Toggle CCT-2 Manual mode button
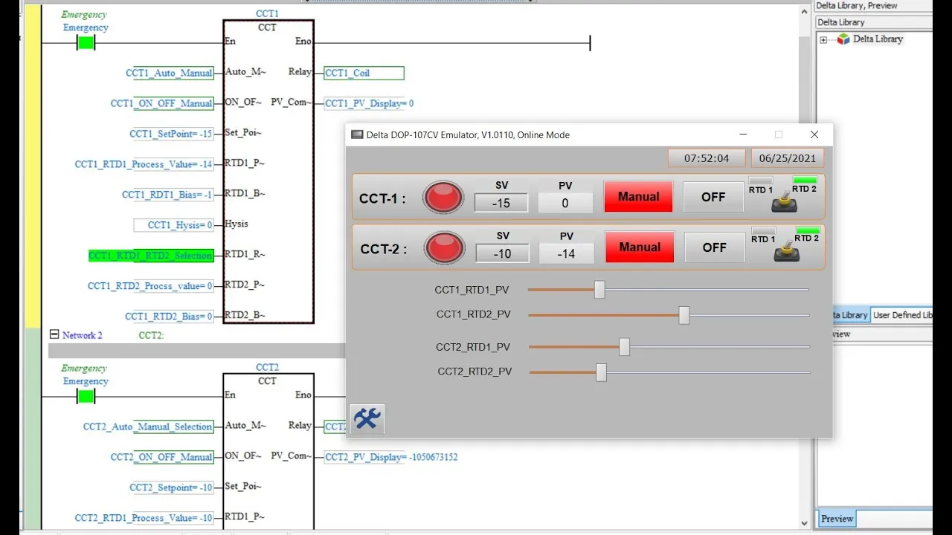Screen dimensions: 952x535 640,247
